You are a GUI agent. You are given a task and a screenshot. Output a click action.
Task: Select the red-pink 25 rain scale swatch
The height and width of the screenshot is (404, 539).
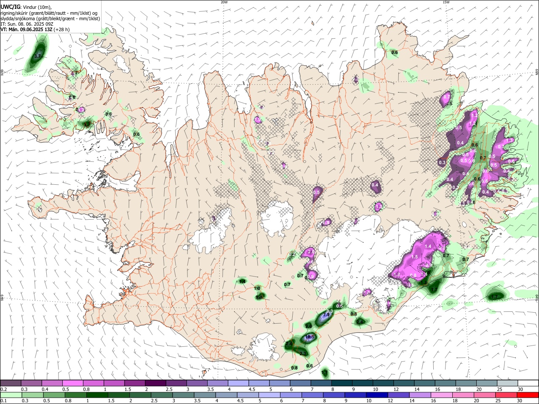pos(507,395)
